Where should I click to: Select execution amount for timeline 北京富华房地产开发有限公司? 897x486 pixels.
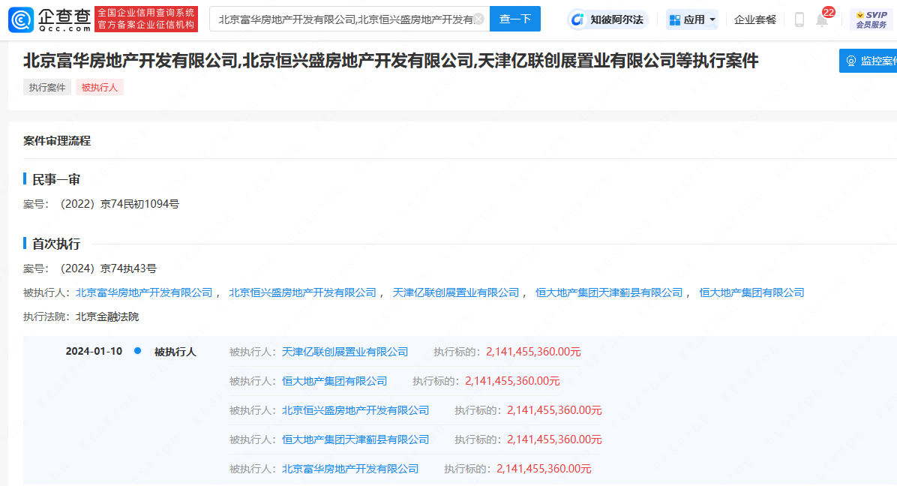point(544,469)
